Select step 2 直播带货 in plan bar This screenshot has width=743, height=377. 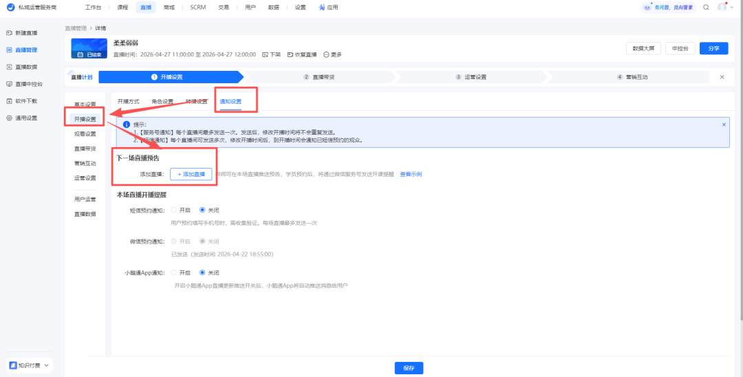point(319,77)
